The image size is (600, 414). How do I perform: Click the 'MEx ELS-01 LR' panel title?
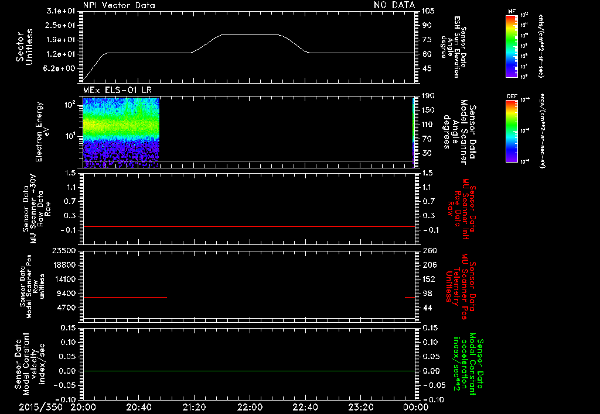click(x=117, y=90)
